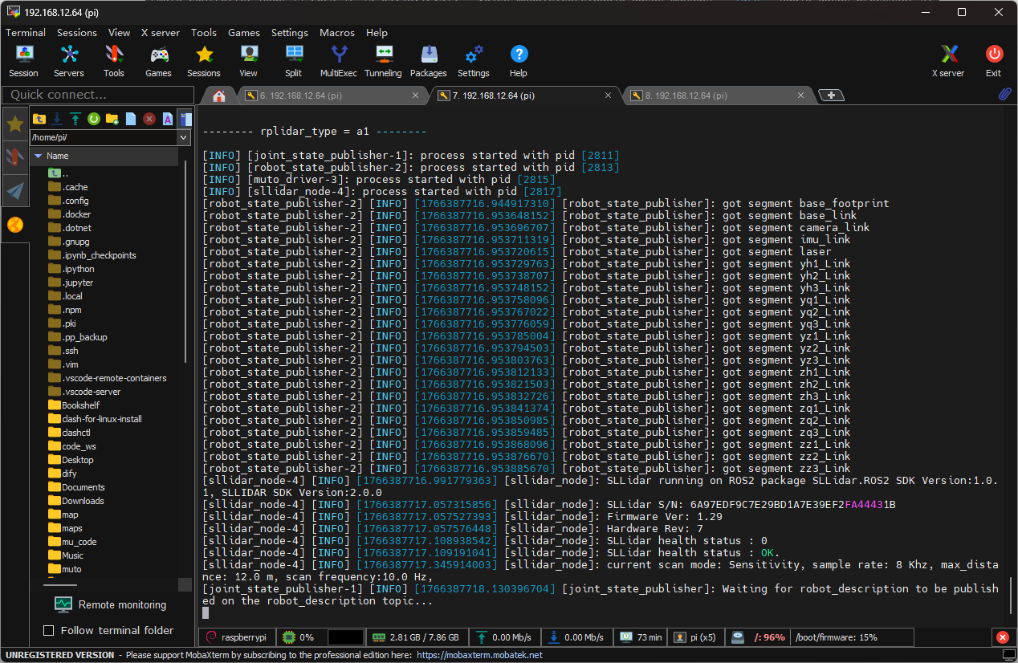Upload files with the green up arrow icon
1018x663 pixels.
point(75,119)
